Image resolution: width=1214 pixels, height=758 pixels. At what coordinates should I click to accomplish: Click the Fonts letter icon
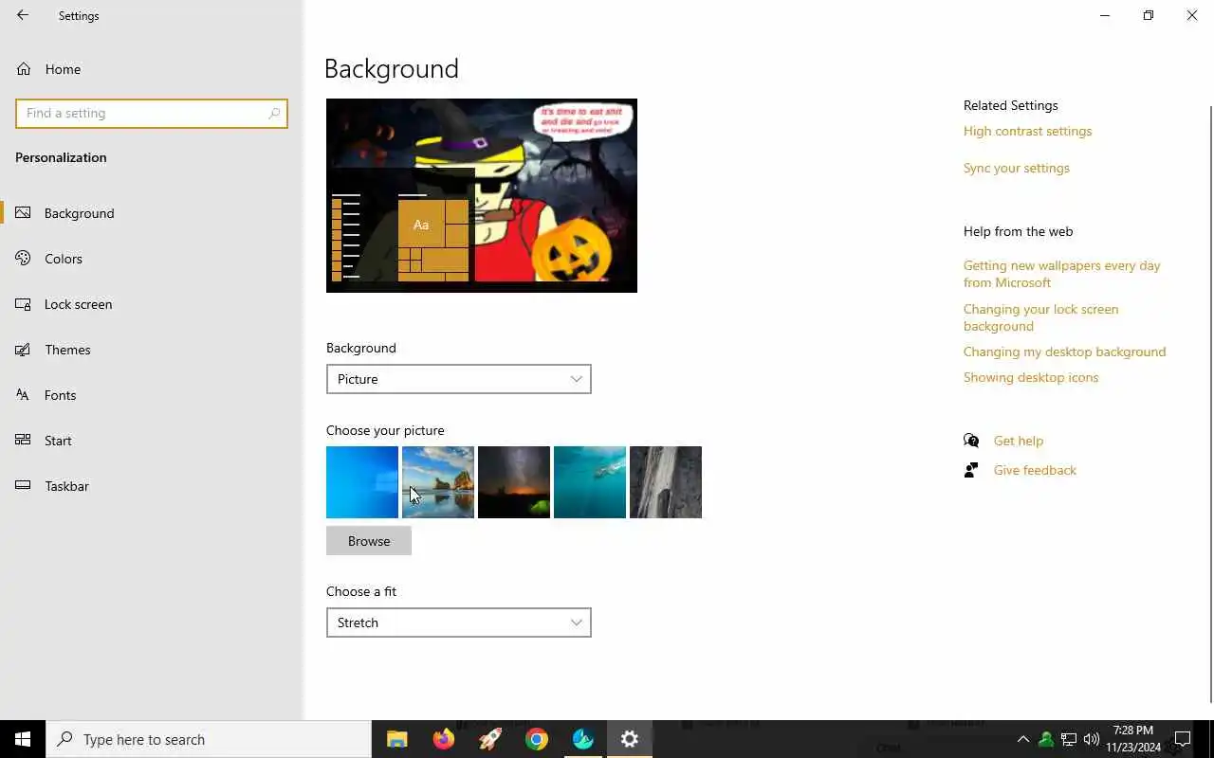24,395
